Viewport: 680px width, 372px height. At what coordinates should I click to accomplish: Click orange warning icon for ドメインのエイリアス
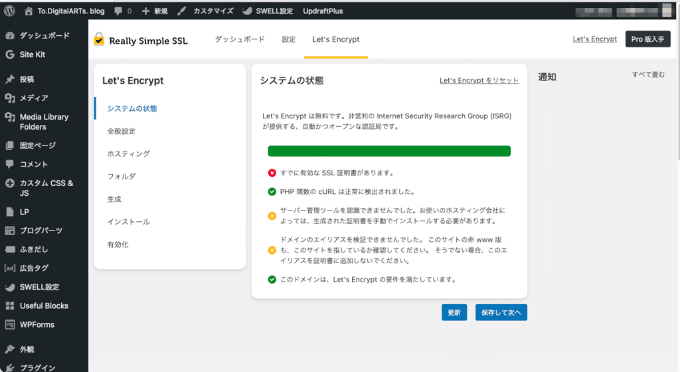tap(272, 250)
